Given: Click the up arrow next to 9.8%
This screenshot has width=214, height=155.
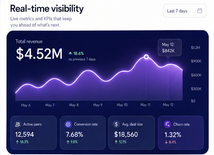Looking at the screenshot, I should click(x=68, y=142).
